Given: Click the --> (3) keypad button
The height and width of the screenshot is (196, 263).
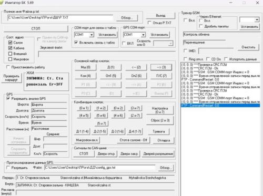Looking at the screenshot, I should coord(161,67).
